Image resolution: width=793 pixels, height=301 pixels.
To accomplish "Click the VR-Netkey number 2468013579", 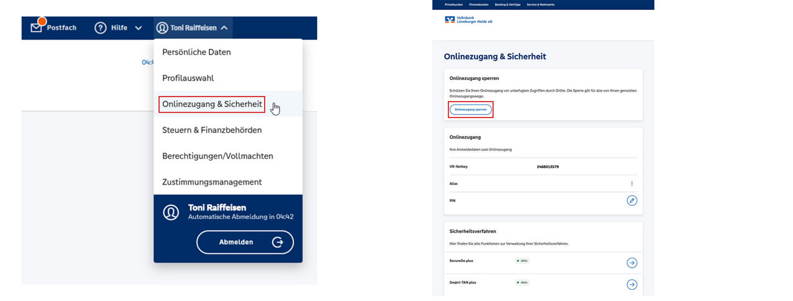I will point(548,167).
